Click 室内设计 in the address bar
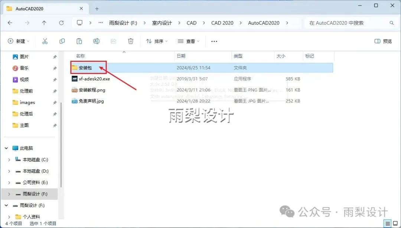This screenshot has height=228, width=401. pos(162,23)
